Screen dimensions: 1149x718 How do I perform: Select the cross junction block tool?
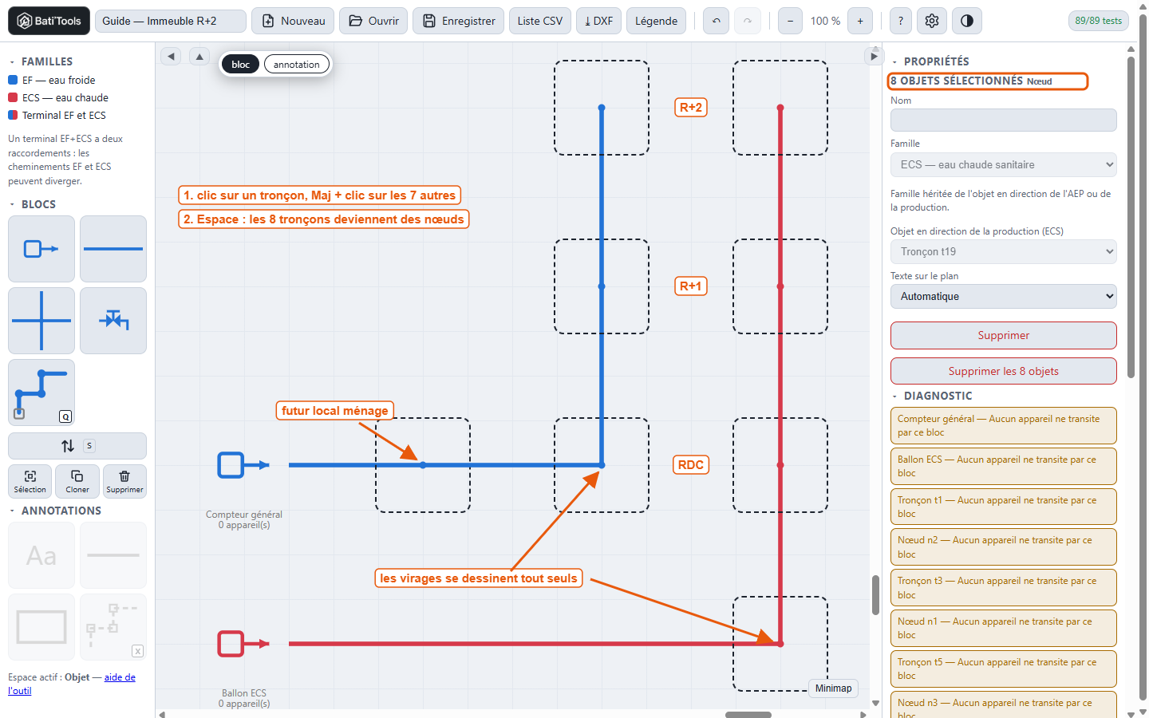41,321
